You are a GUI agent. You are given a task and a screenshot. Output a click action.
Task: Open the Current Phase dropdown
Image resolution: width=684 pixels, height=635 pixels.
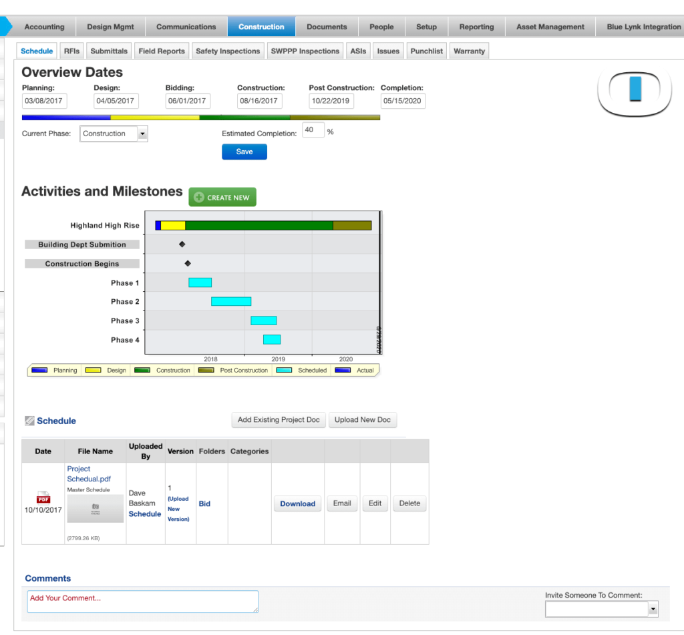tap(114, 134)
